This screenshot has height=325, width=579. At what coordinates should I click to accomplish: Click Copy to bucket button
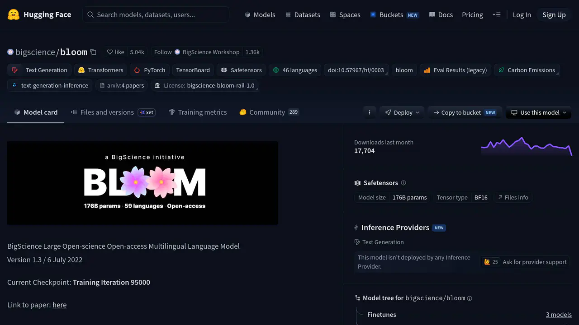click(x=465, y=112)
